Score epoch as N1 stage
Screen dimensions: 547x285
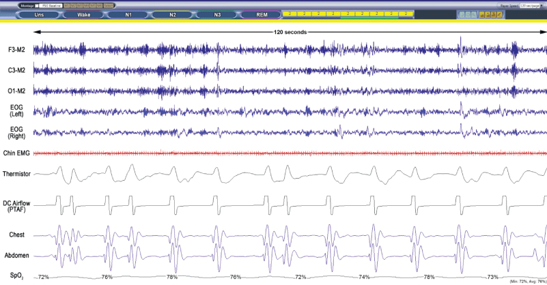click(128, 14)
